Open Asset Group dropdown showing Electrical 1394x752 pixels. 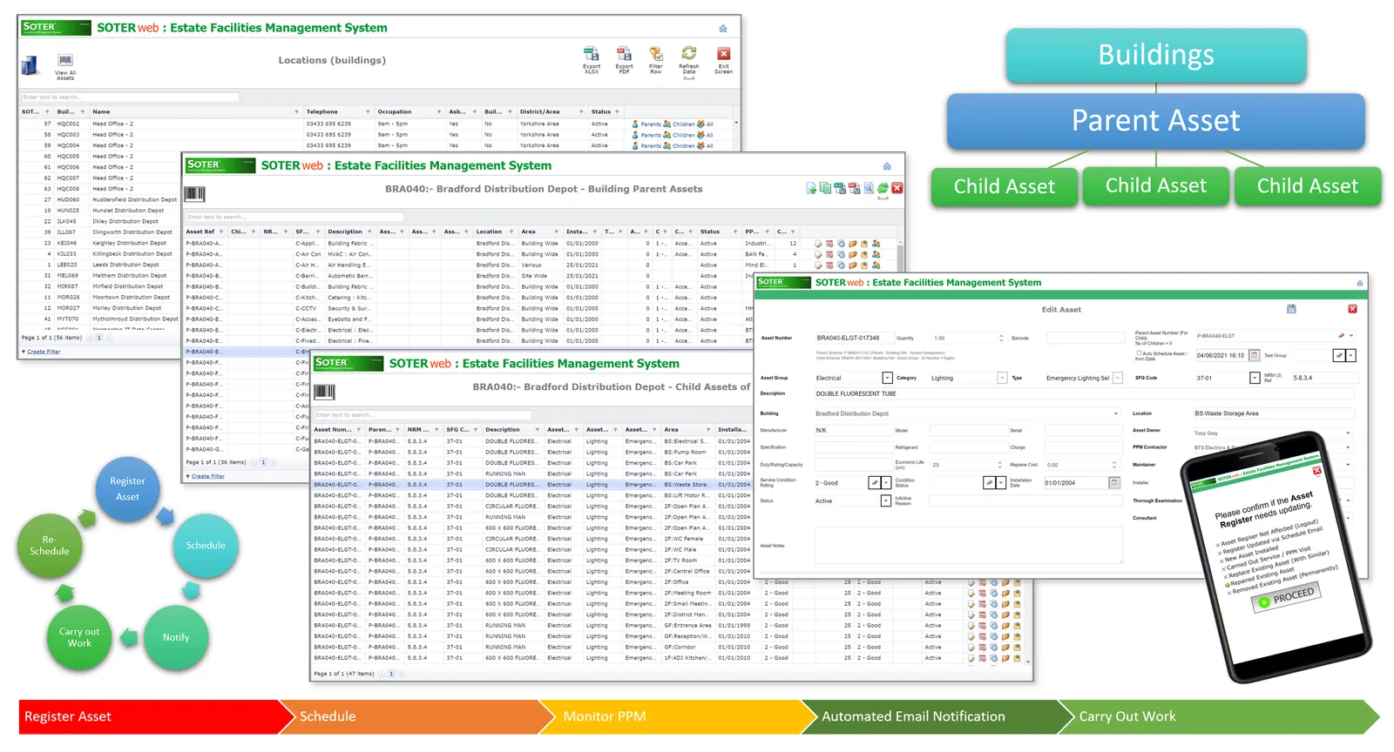click(887, 378)
